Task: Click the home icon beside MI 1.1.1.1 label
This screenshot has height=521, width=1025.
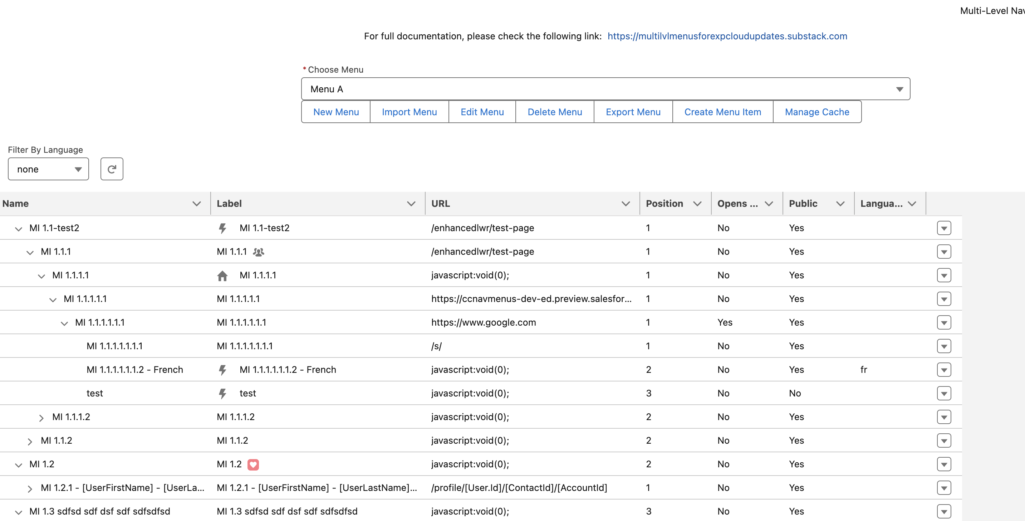Action: click(x=222, y=276)
